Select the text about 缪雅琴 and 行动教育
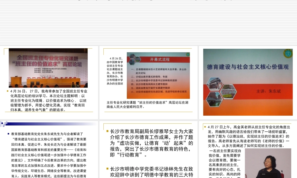 point(151,143)
